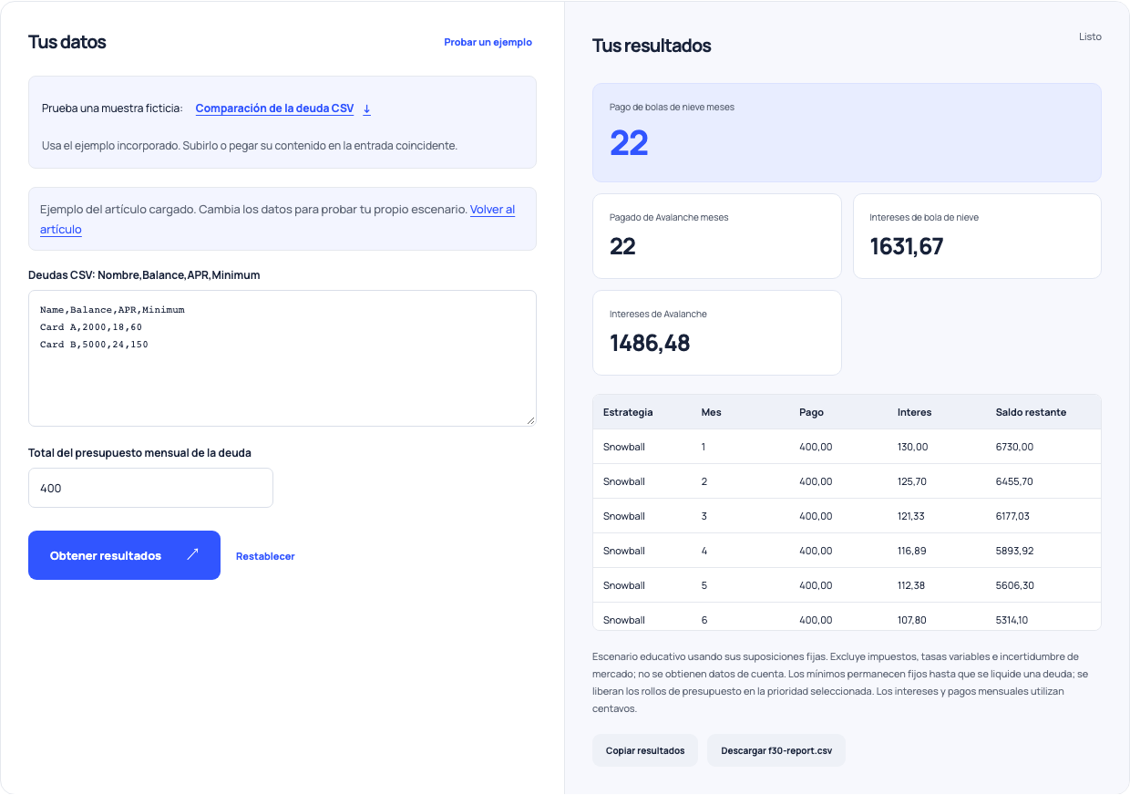
Task: Click the Pago column header
Action: click(x=811, y=412)
